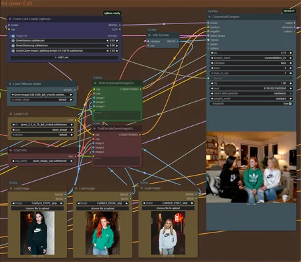
Task: Collapse the Power Lora Loader node via its title dot
Action: pyautogui.click(x=10, y=19)
